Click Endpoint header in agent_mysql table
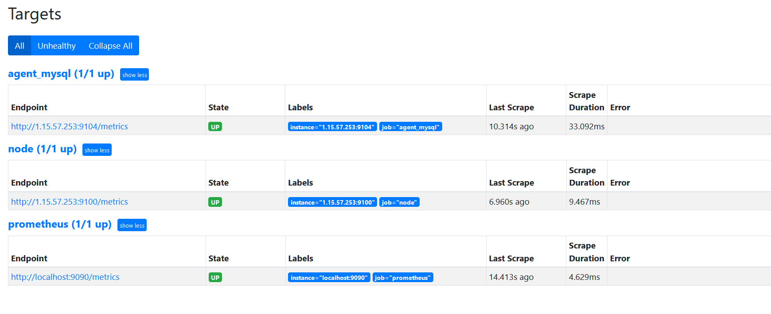Screen dimensions: 771x314 (29, 107)
